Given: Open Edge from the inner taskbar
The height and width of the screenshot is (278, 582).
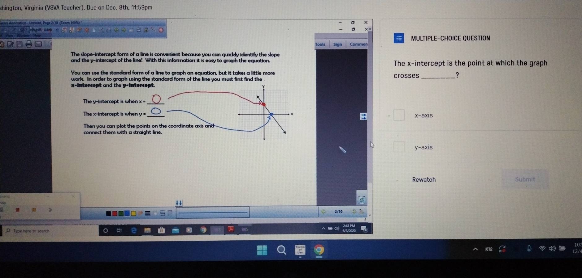Looking at the screenshot, I should coord(134,230).
